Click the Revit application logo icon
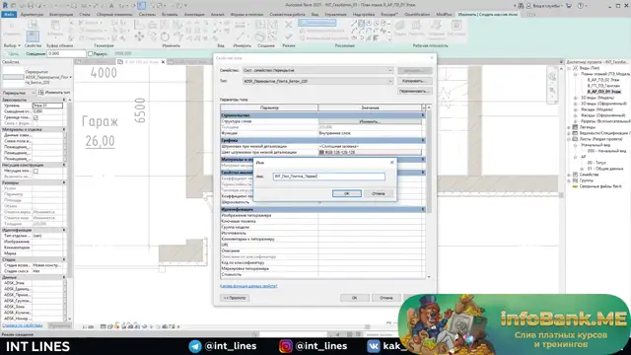Image resolution: width=631 pixels, height=355 pixels. tap(5, 6)
